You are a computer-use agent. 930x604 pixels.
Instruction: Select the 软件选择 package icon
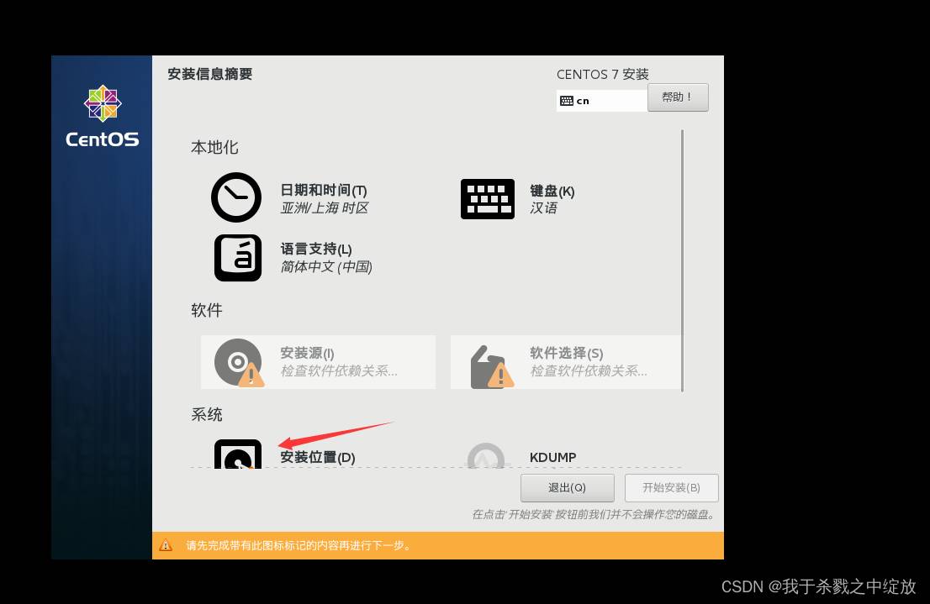[x=491, y=365]
